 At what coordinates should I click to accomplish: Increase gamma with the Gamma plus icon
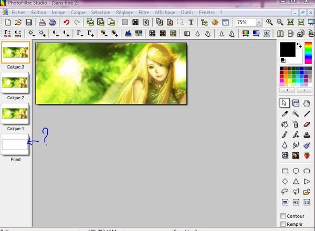click(90, 33)
